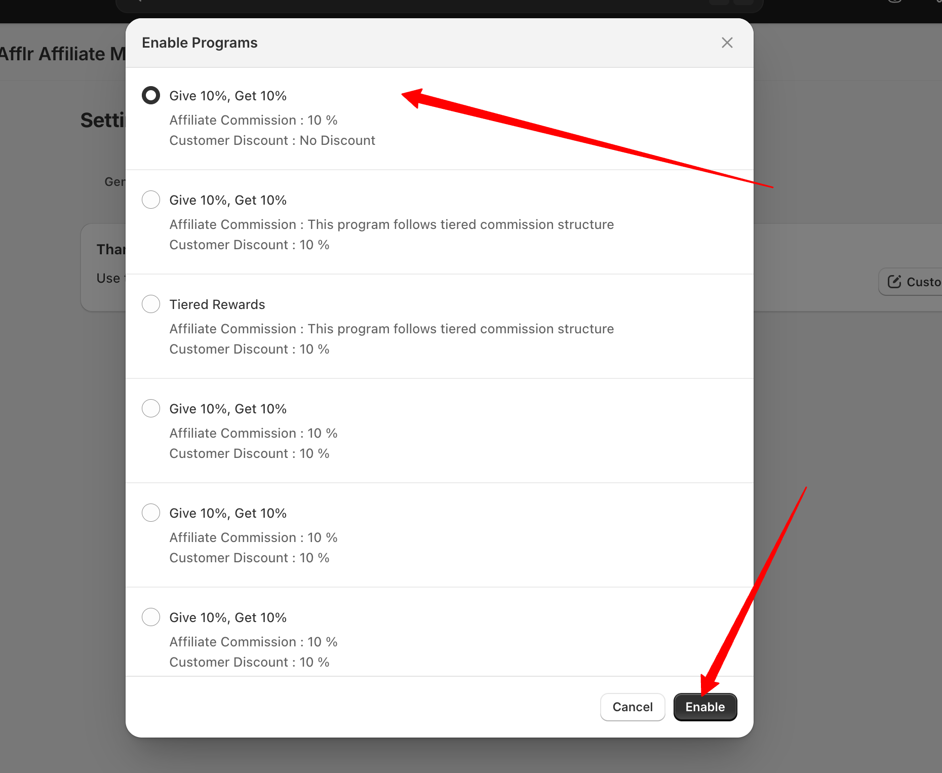Click the Enable Programs dialog heading

click(x=200, y=43)
